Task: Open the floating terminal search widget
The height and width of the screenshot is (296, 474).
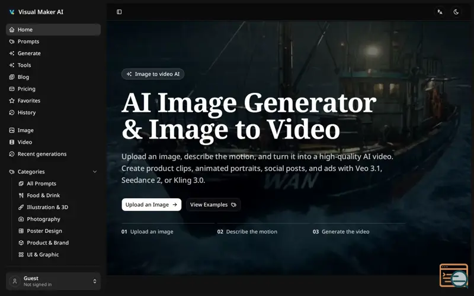Action: point(454,275)
